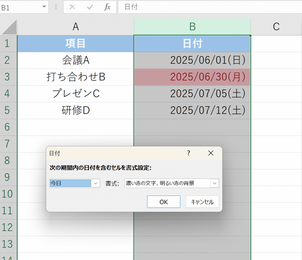
Task: Click the formula bar options dots handle
Action: pos(56,7)
